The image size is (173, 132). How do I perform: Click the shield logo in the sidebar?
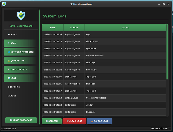point(21,16)
